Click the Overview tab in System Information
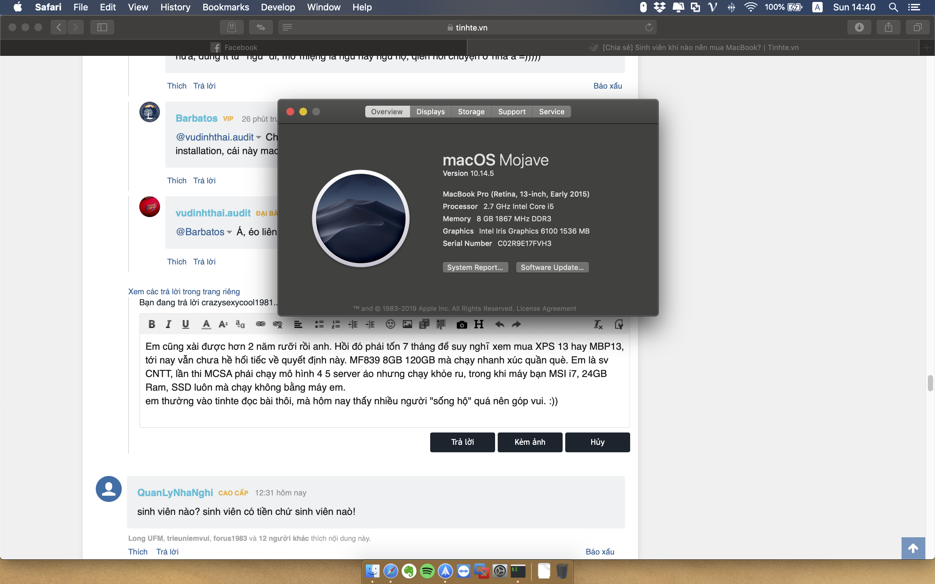 386,111
